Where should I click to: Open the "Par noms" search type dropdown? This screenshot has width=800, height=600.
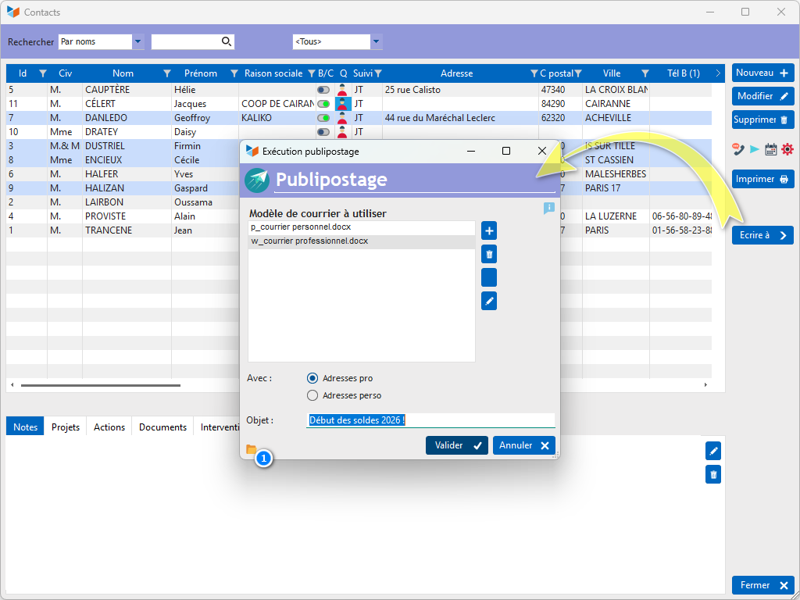138,42
